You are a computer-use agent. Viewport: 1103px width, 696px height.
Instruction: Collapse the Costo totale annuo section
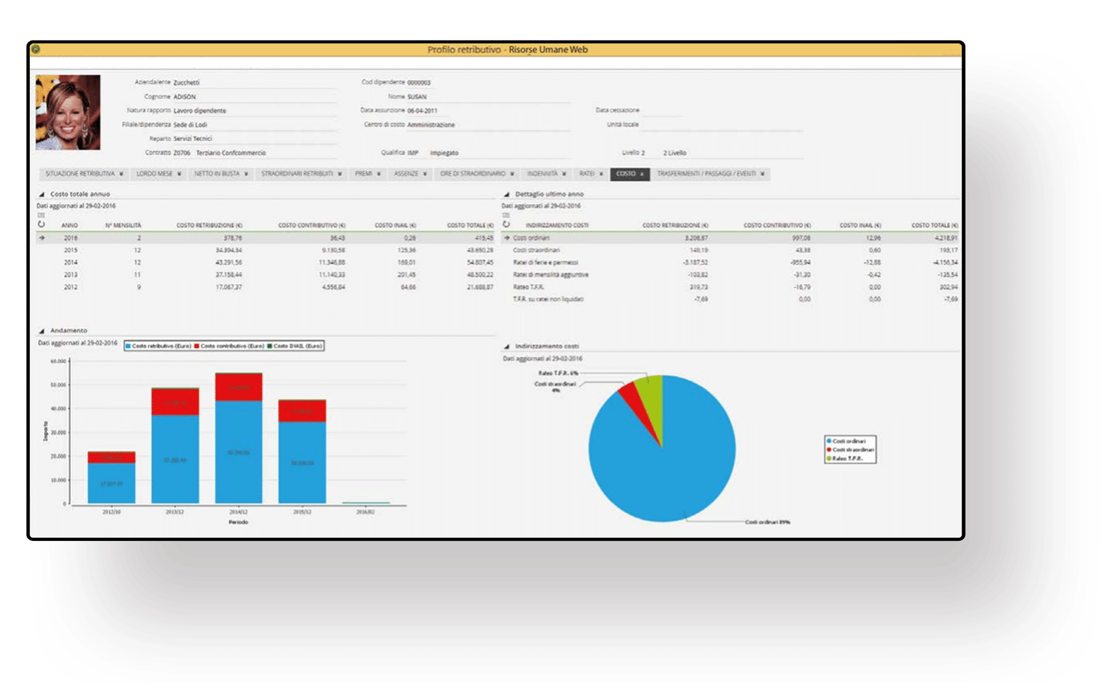tap(42, 194)
